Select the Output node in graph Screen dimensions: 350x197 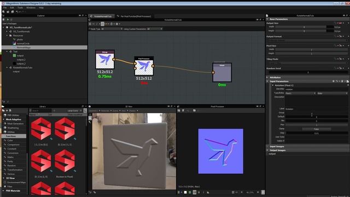point(222,73)
